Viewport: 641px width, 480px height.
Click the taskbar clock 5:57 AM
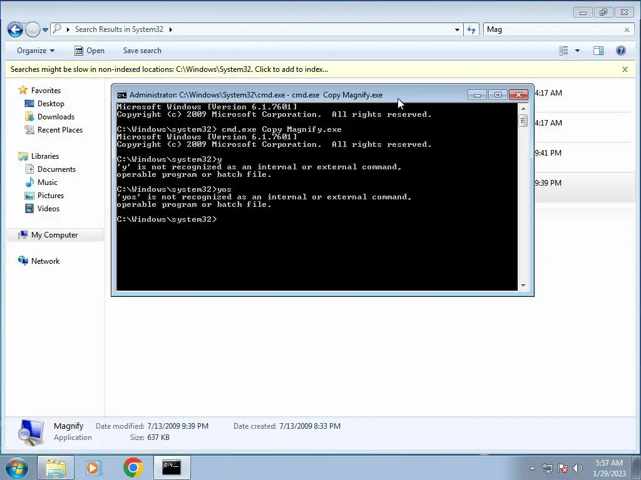coord(609,463)
